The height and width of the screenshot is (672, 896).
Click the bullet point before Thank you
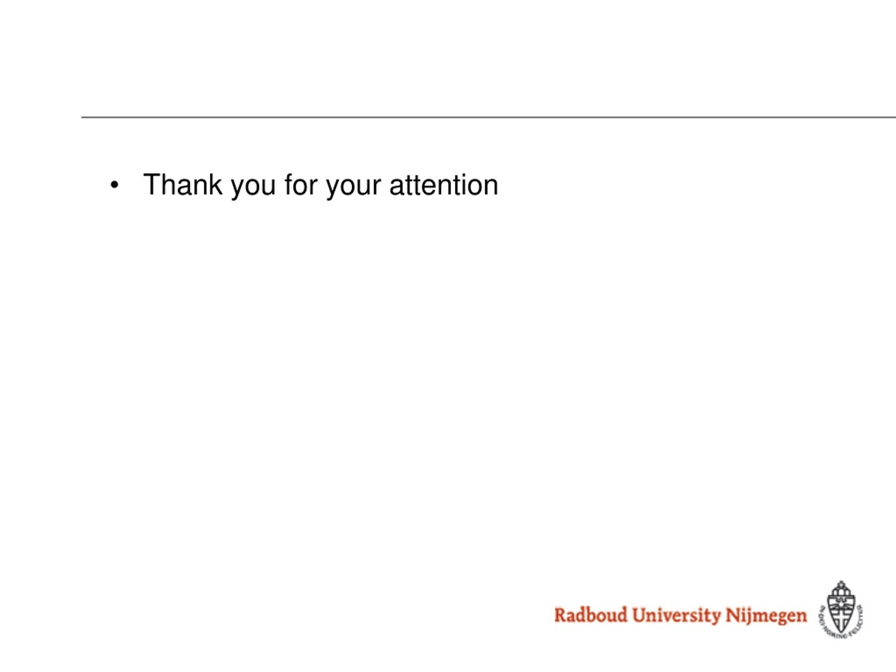pyautogui.click(x=115, y=185)
